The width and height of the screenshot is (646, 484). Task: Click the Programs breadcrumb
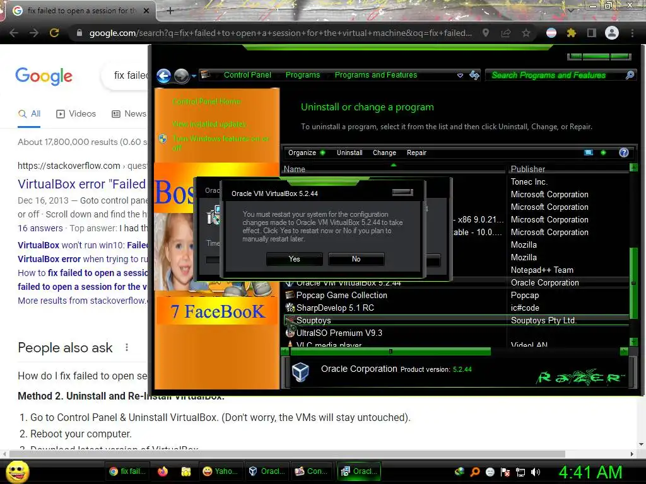303,75
